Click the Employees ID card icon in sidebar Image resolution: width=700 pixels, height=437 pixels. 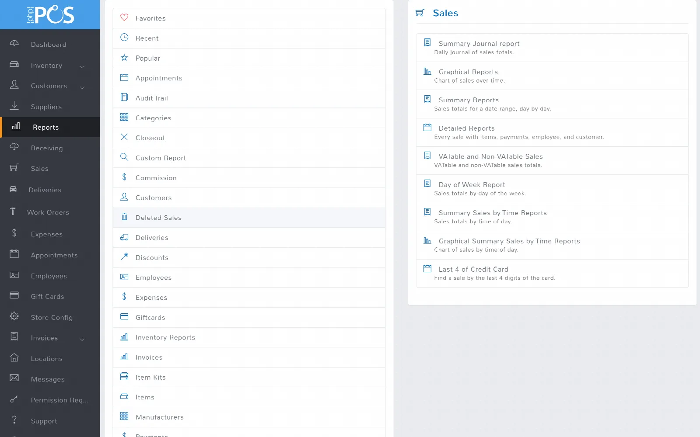click(x=14, y=275)
